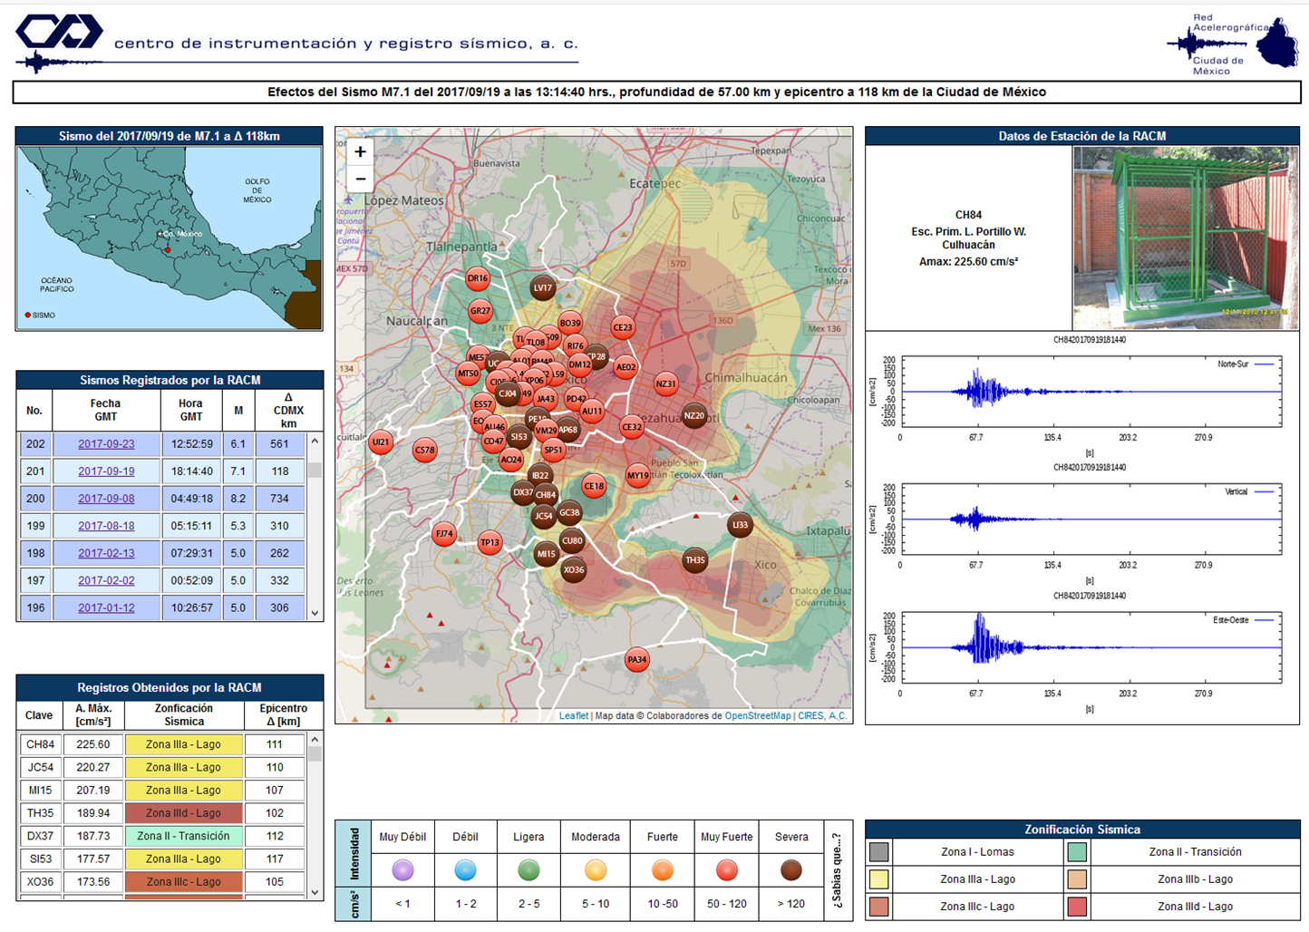Select the UI21 station marker

tap(380, 442)
